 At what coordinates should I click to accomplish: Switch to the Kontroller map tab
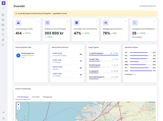(x=36, y=97)
